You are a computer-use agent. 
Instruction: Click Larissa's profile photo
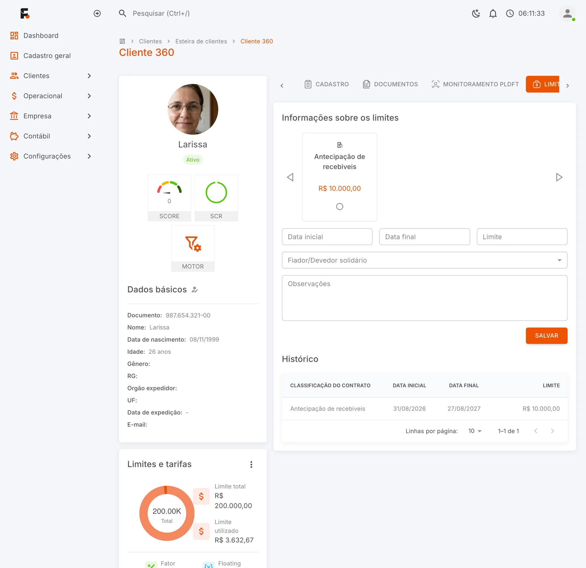pyautogui.click(x=193, y=109)
